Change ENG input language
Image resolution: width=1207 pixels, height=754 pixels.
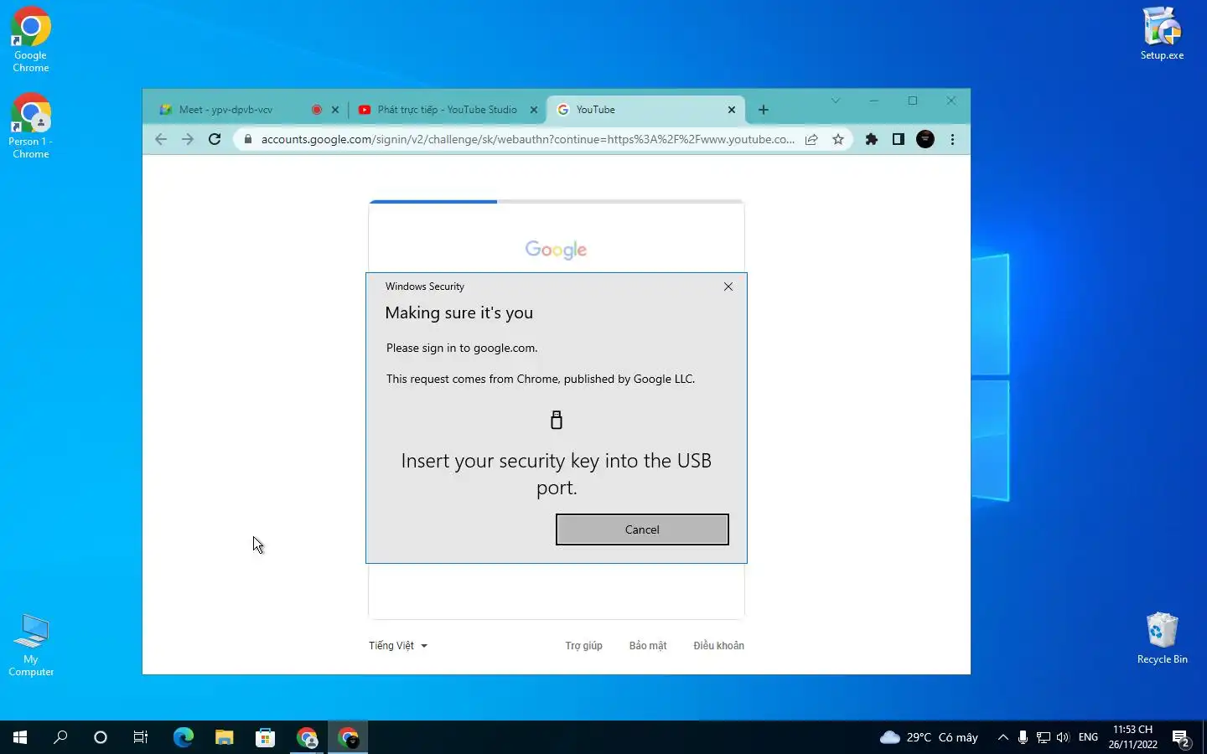point(1088,737)
